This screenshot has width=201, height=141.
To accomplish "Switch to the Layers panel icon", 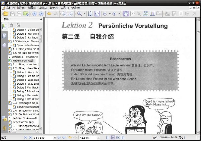I will (x=4, y=45).
